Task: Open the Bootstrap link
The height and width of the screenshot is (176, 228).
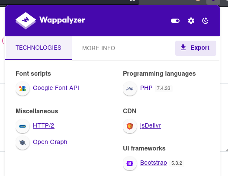Action: coord(154,163)
